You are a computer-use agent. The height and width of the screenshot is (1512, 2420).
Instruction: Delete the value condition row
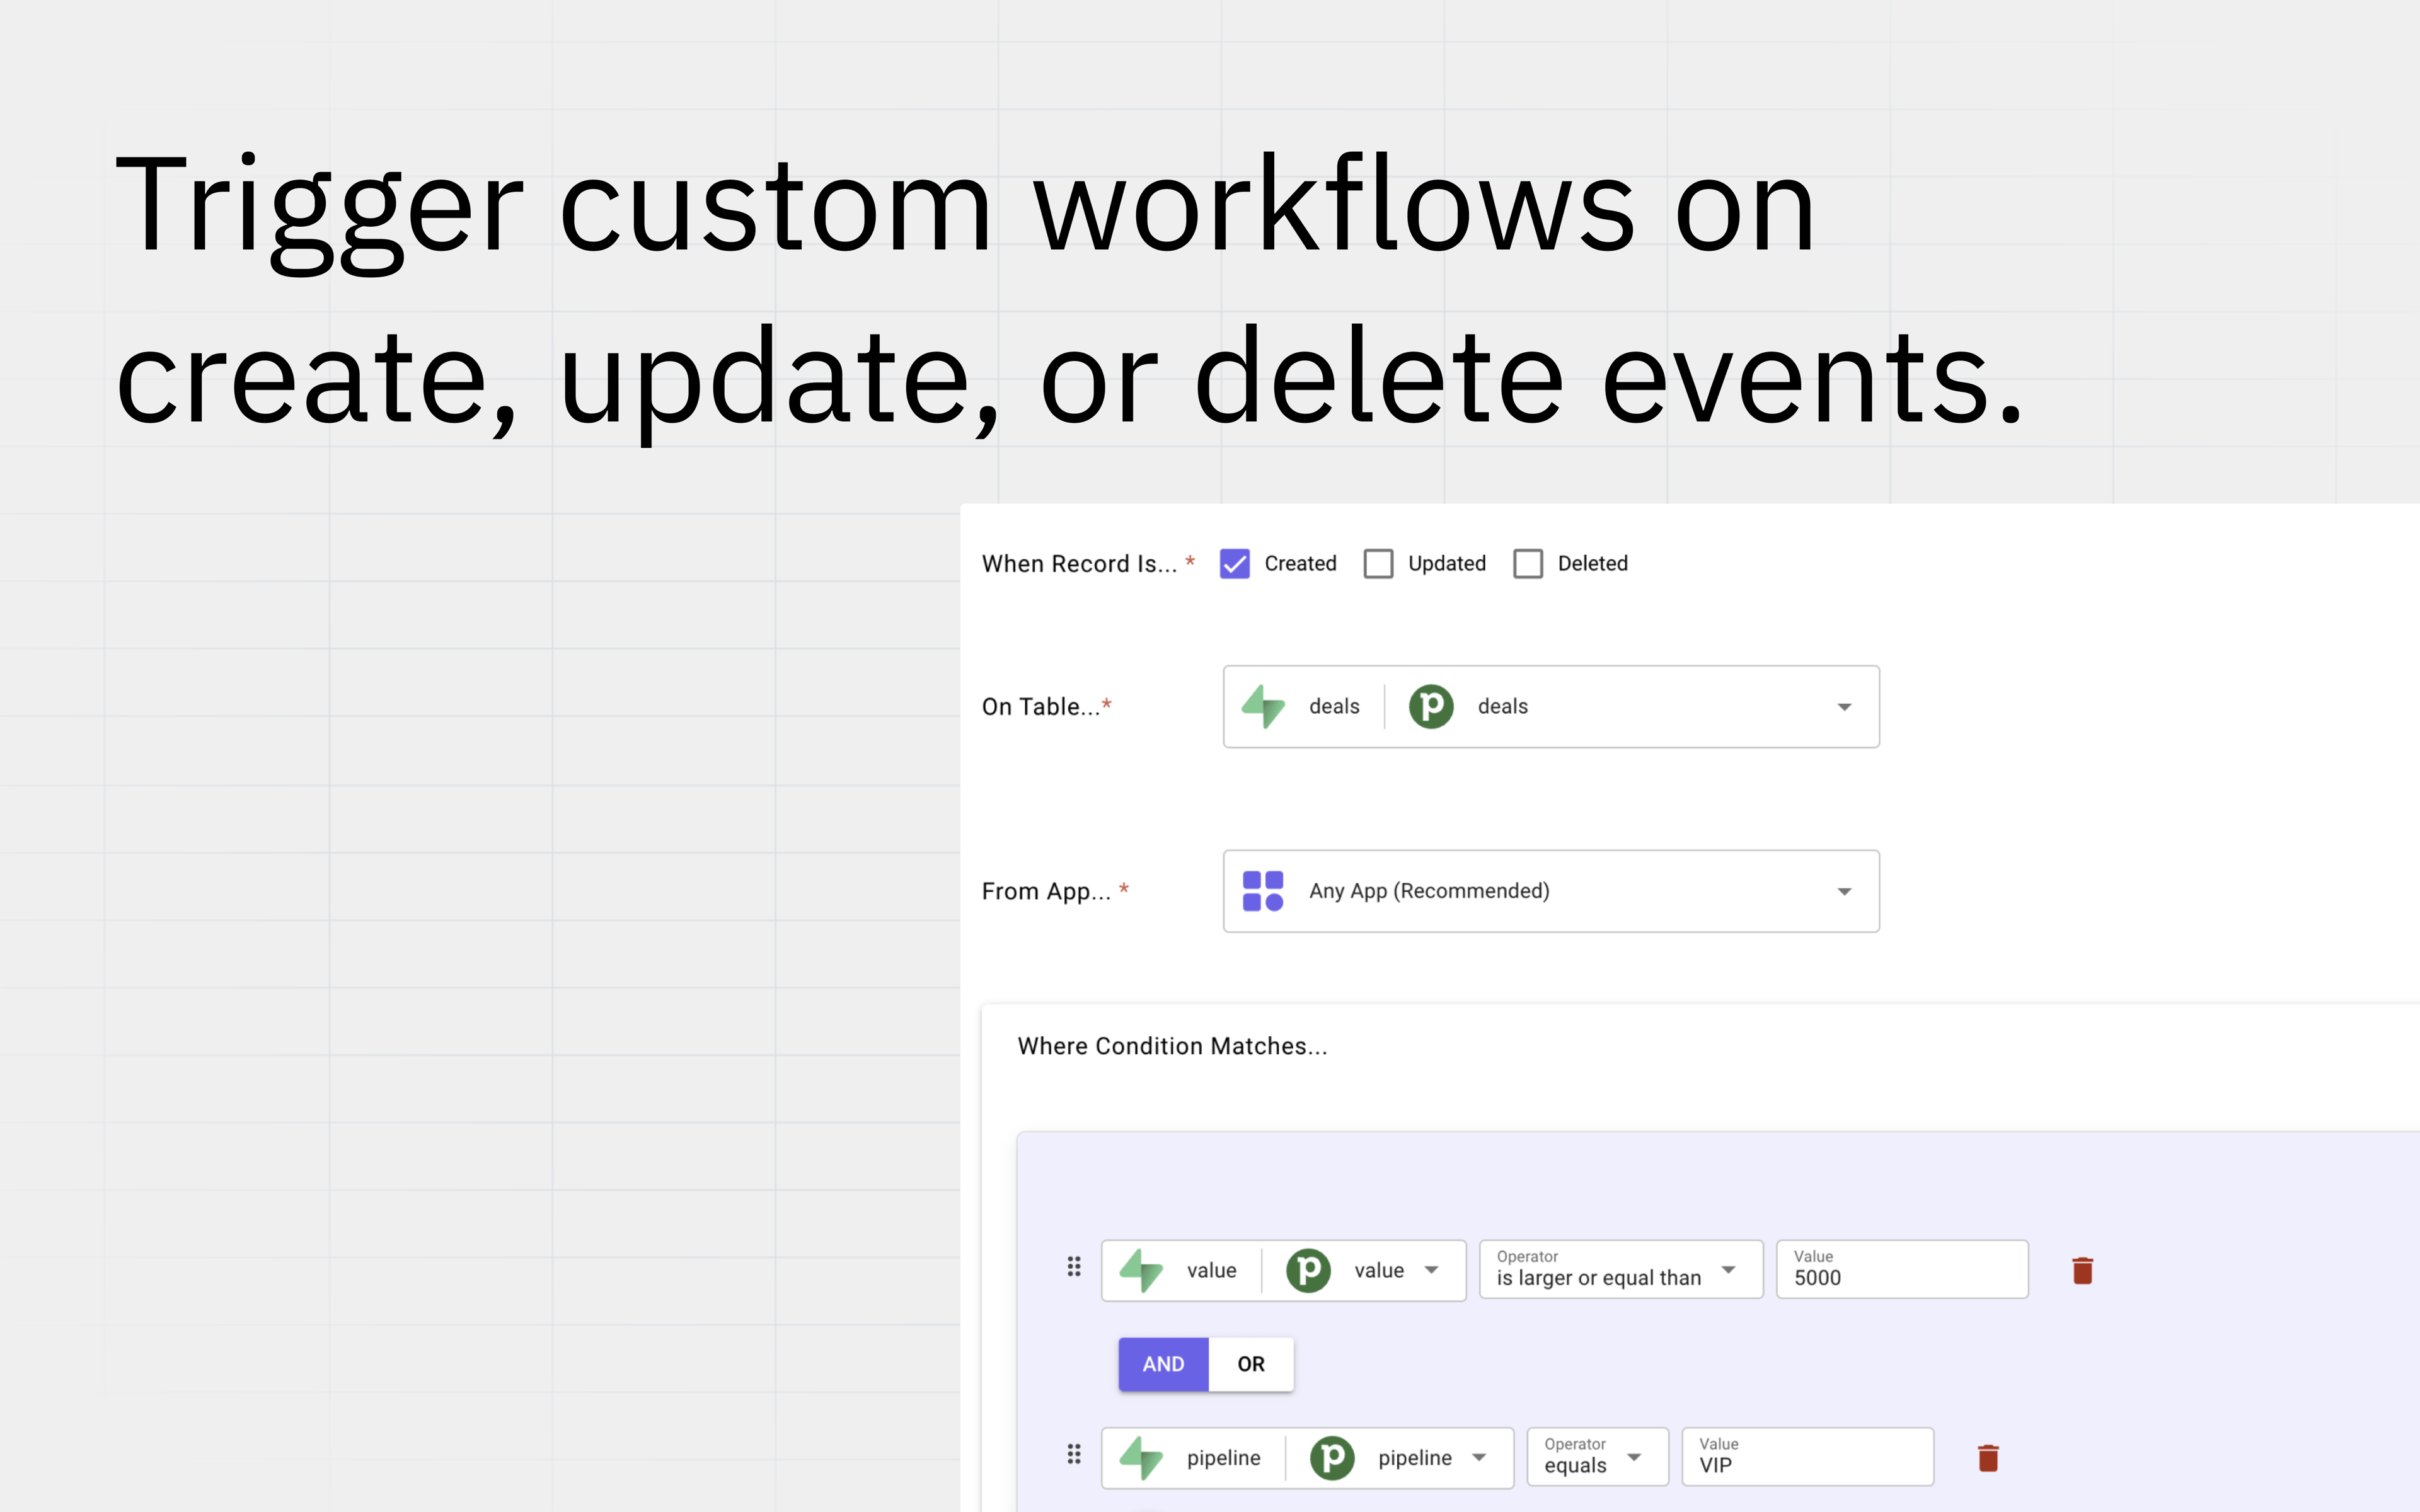pos(2082,1270)
